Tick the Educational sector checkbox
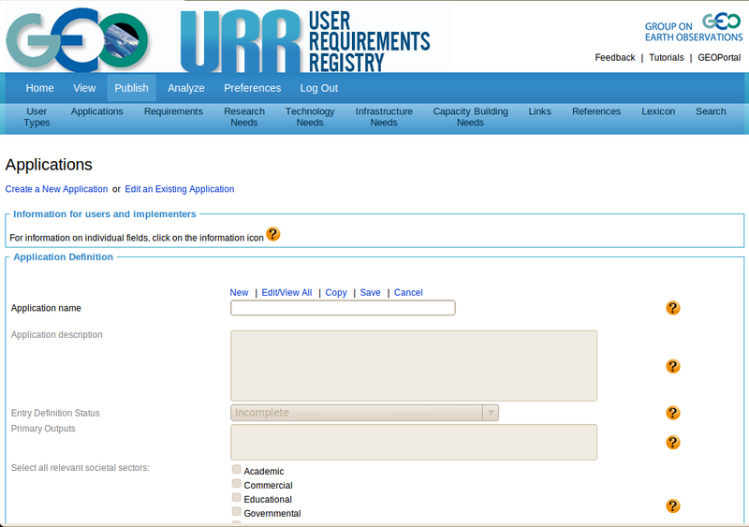Screen dimensions: 749x527 click(x=237, y=498)
